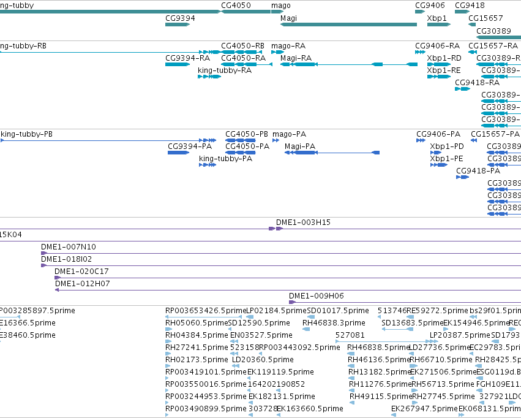Click the Magi-PA protein label
This screenshot has width=521, height=418.
300,146
